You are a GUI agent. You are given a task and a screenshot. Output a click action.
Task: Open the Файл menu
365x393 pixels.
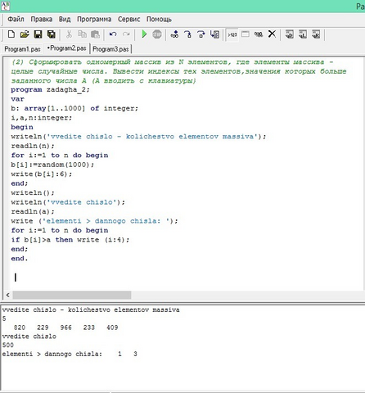tap(16, 19)
